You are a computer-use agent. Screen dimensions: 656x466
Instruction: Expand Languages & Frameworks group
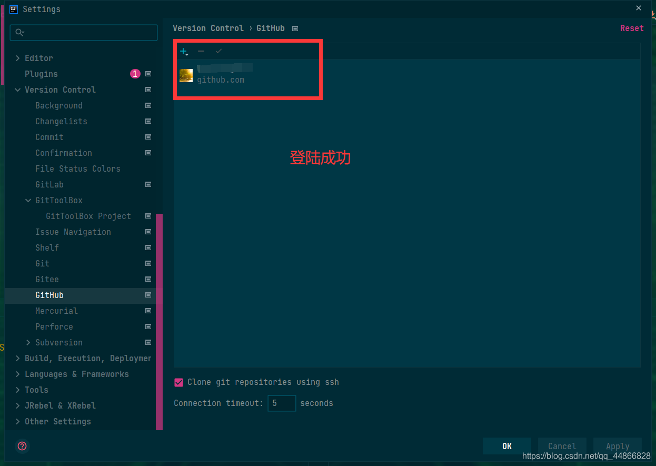tap(18, 374)
